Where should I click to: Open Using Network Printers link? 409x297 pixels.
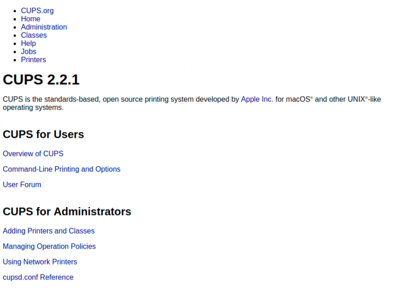click(40, 262)
